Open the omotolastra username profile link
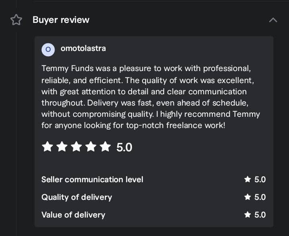 (83, 49)
